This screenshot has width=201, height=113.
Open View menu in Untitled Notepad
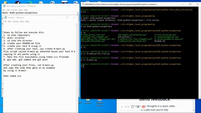[22, 21]
